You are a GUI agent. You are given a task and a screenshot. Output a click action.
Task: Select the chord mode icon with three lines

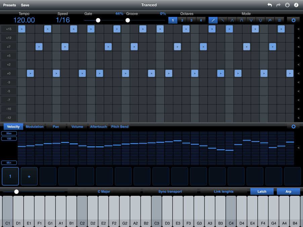(279, 20)
